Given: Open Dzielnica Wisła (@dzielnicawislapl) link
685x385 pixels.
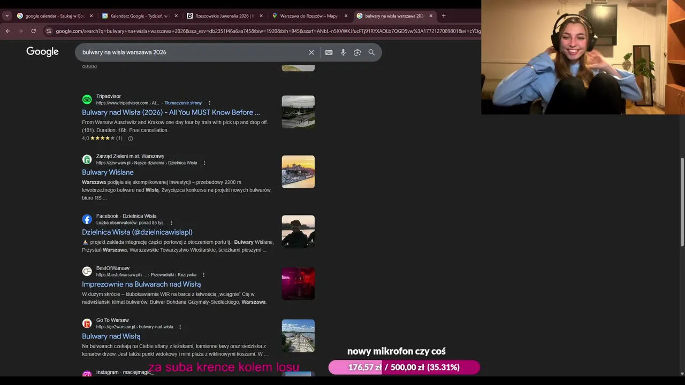Looking at the screenshot, I should click(137, 232).
